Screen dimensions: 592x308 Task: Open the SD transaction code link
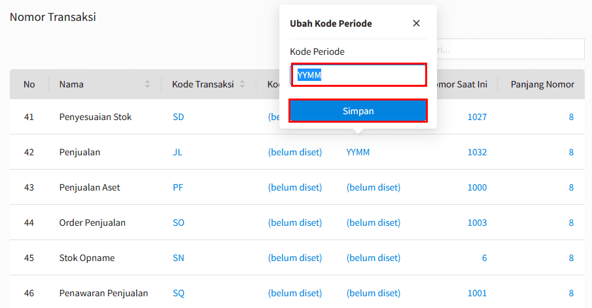click(179, 117)
